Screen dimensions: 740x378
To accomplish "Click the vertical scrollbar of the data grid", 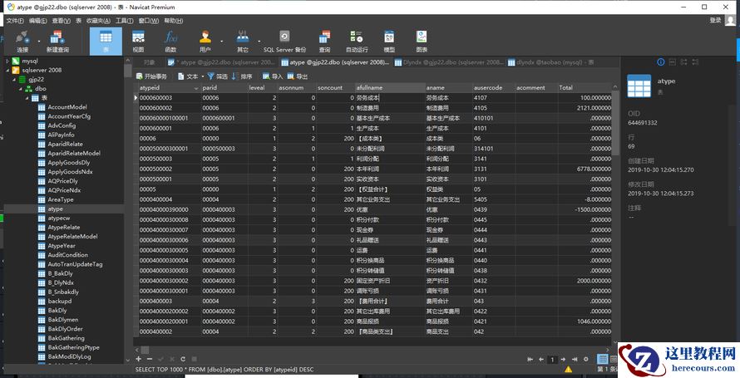I will pos(614,208).
